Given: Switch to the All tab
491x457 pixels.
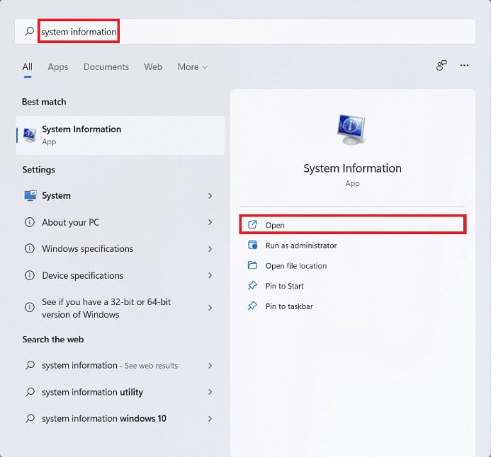Looking at the screenshot, I should coord(27,66).
